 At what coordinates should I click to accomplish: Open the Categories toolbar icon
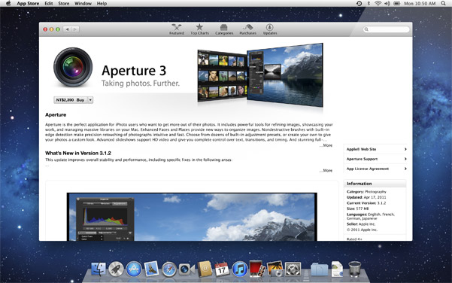tap(224, 29)
